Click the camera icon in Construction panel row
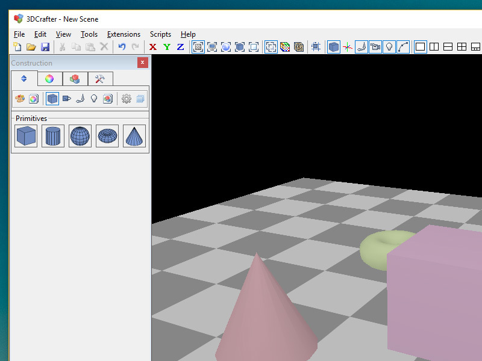 [x=66, y=99]
